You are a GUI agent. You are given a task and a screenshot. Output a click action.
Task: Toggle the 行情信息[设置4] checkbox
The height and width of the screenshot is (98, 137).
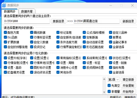(5, 63)
